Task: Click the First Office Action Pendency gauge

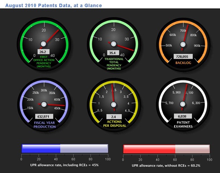Action: tap(44, 44)
